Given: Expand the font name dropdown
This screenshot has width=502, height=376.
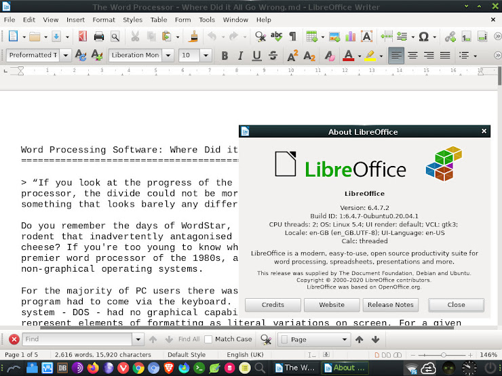Looking at the screenshot, I should pos(168,56).
